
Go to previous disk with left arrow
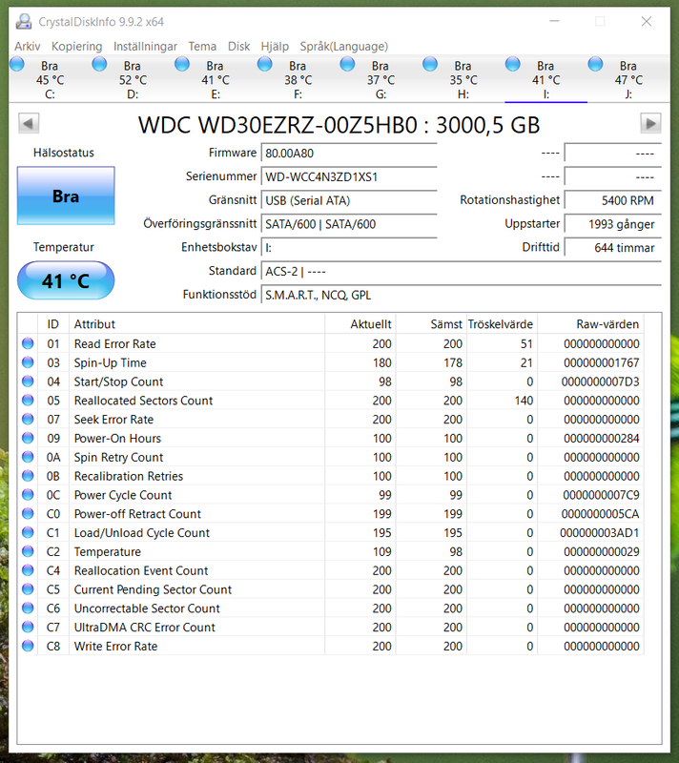pyautogui.click(x=29, y=123)
